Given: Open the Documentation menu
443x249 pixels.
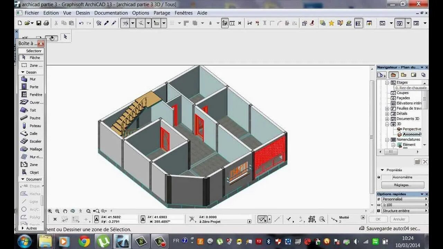Looking at the screenshot, I should tap(111, 13).
